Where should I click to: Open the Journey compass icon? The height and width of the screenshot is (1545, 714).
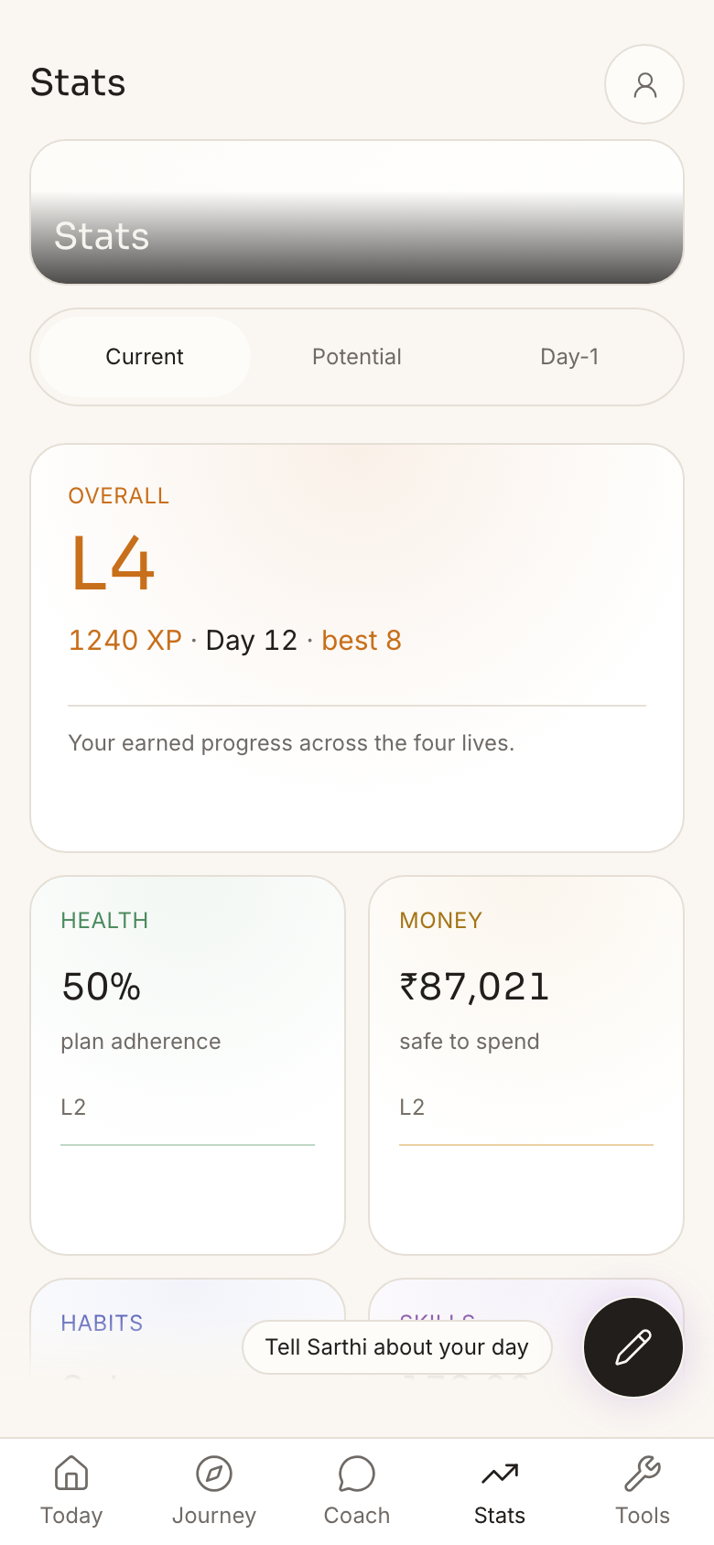tap(214, 1474)
